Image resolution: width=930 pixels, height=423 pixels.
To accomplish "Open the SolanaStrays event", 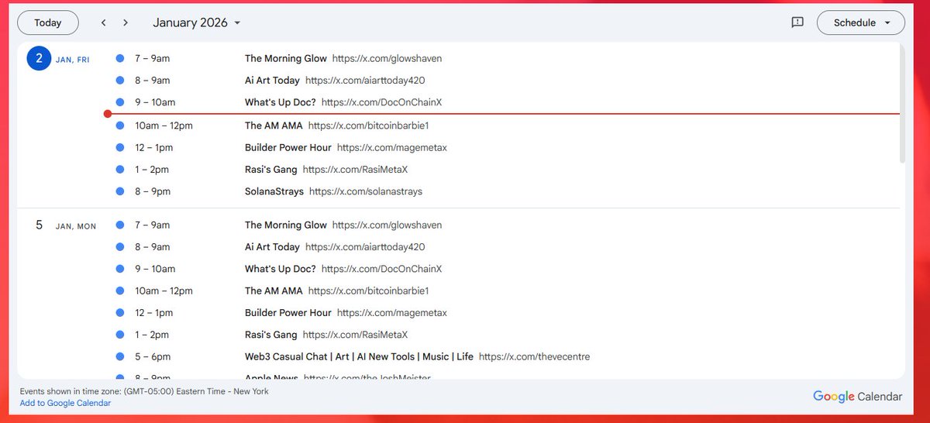I will point(333,191).
